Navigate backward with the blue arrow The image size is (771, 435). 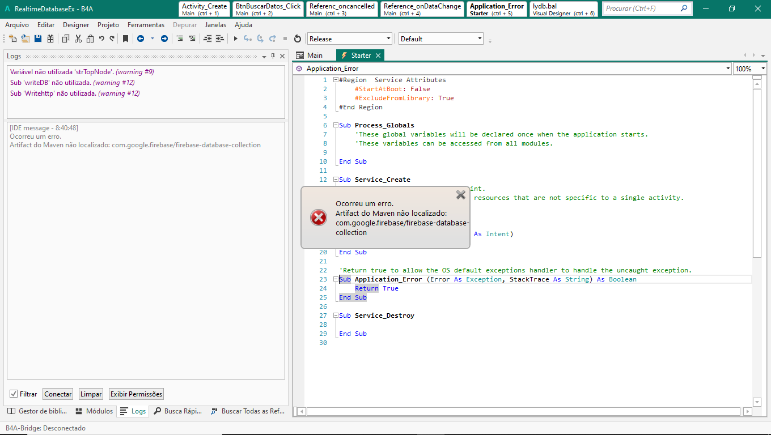tap(140, 39)
